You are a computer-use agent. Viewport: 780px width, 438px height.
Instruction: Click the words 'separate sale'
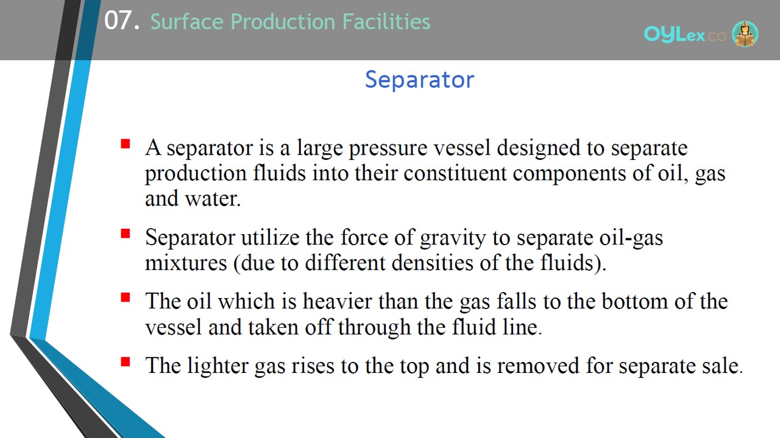click(680, 365)
